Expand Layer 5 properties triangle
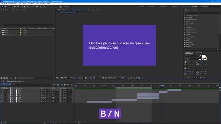 (x=9, y=90)
